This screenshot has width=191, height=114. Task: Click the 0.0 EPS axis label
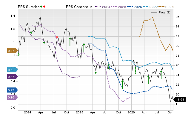(13, 108)
